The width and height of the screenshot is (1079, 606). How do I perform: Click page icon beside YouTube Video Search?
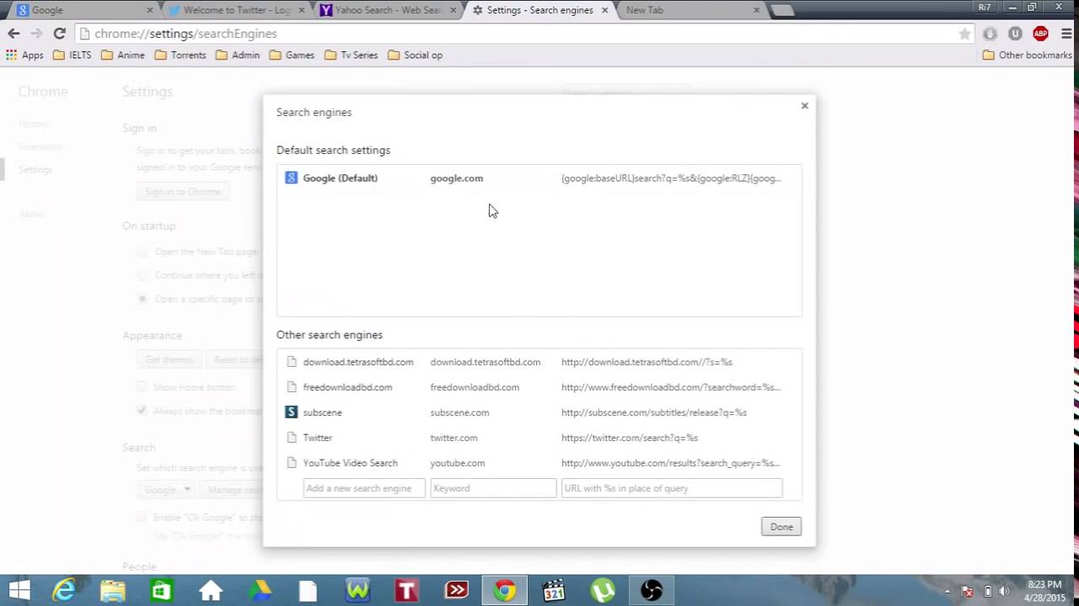tap(292, 463)
